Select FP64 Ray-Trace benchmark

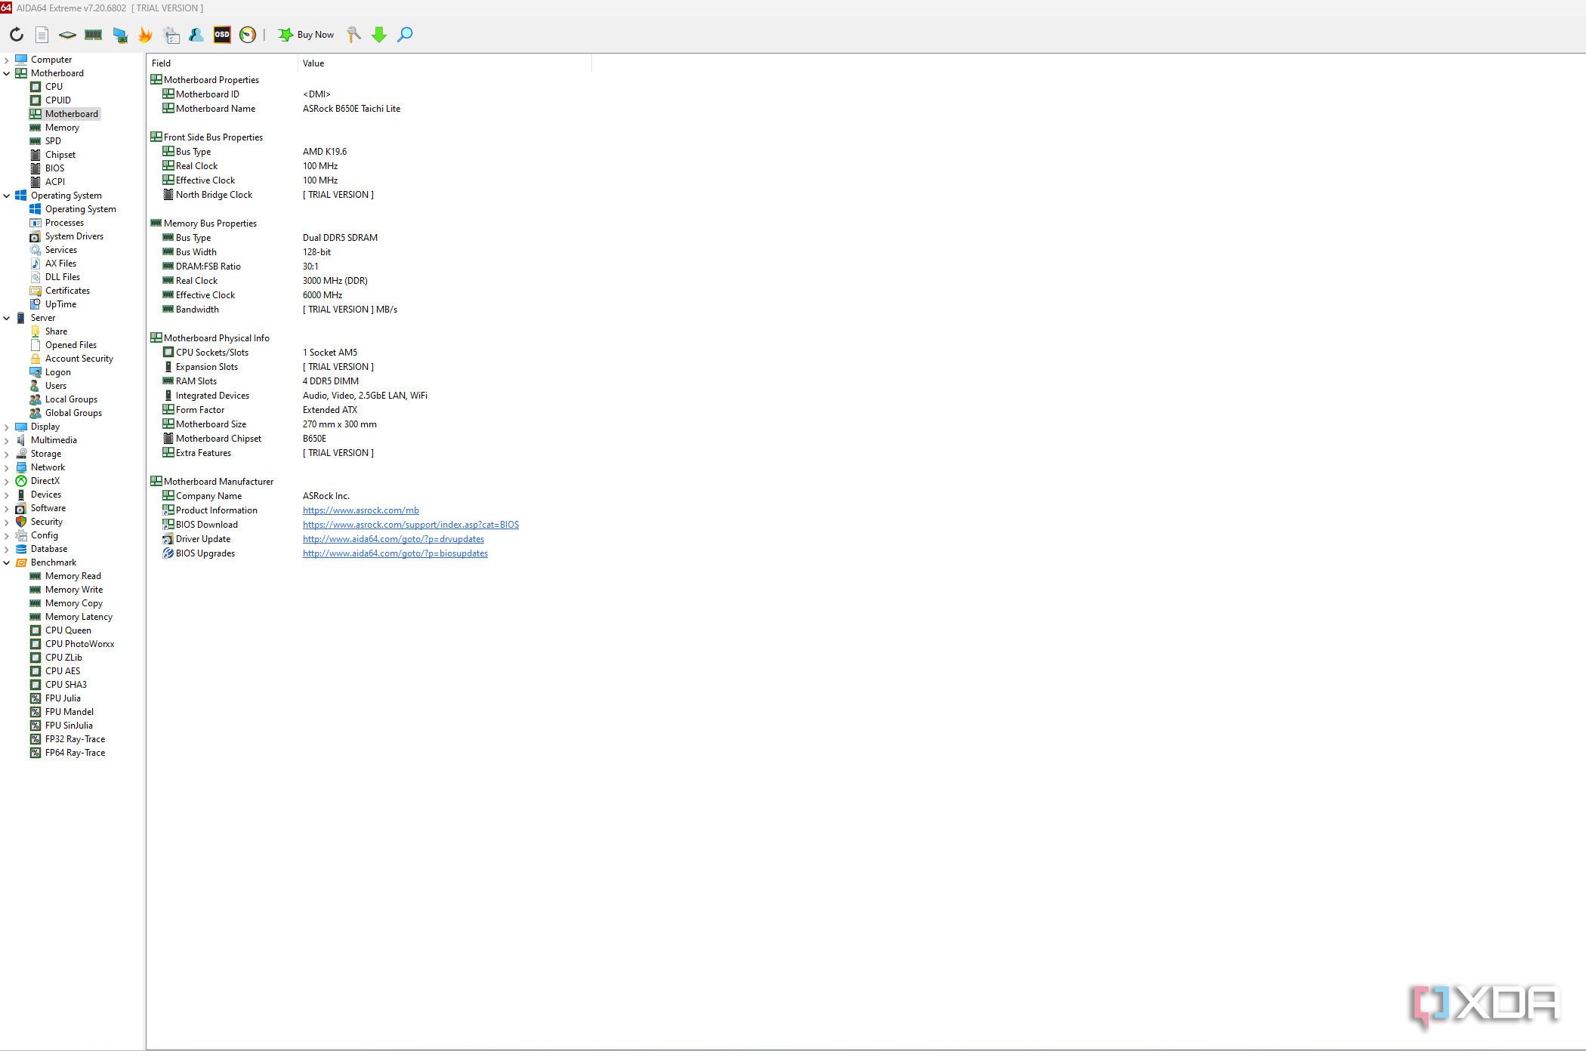75,753
